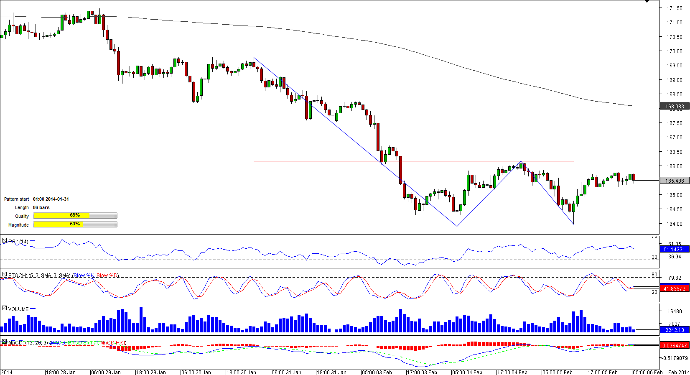Click the stochastic value label 41.83972
This screenshot has width=690, height=375.
click(x=675, y=289)
